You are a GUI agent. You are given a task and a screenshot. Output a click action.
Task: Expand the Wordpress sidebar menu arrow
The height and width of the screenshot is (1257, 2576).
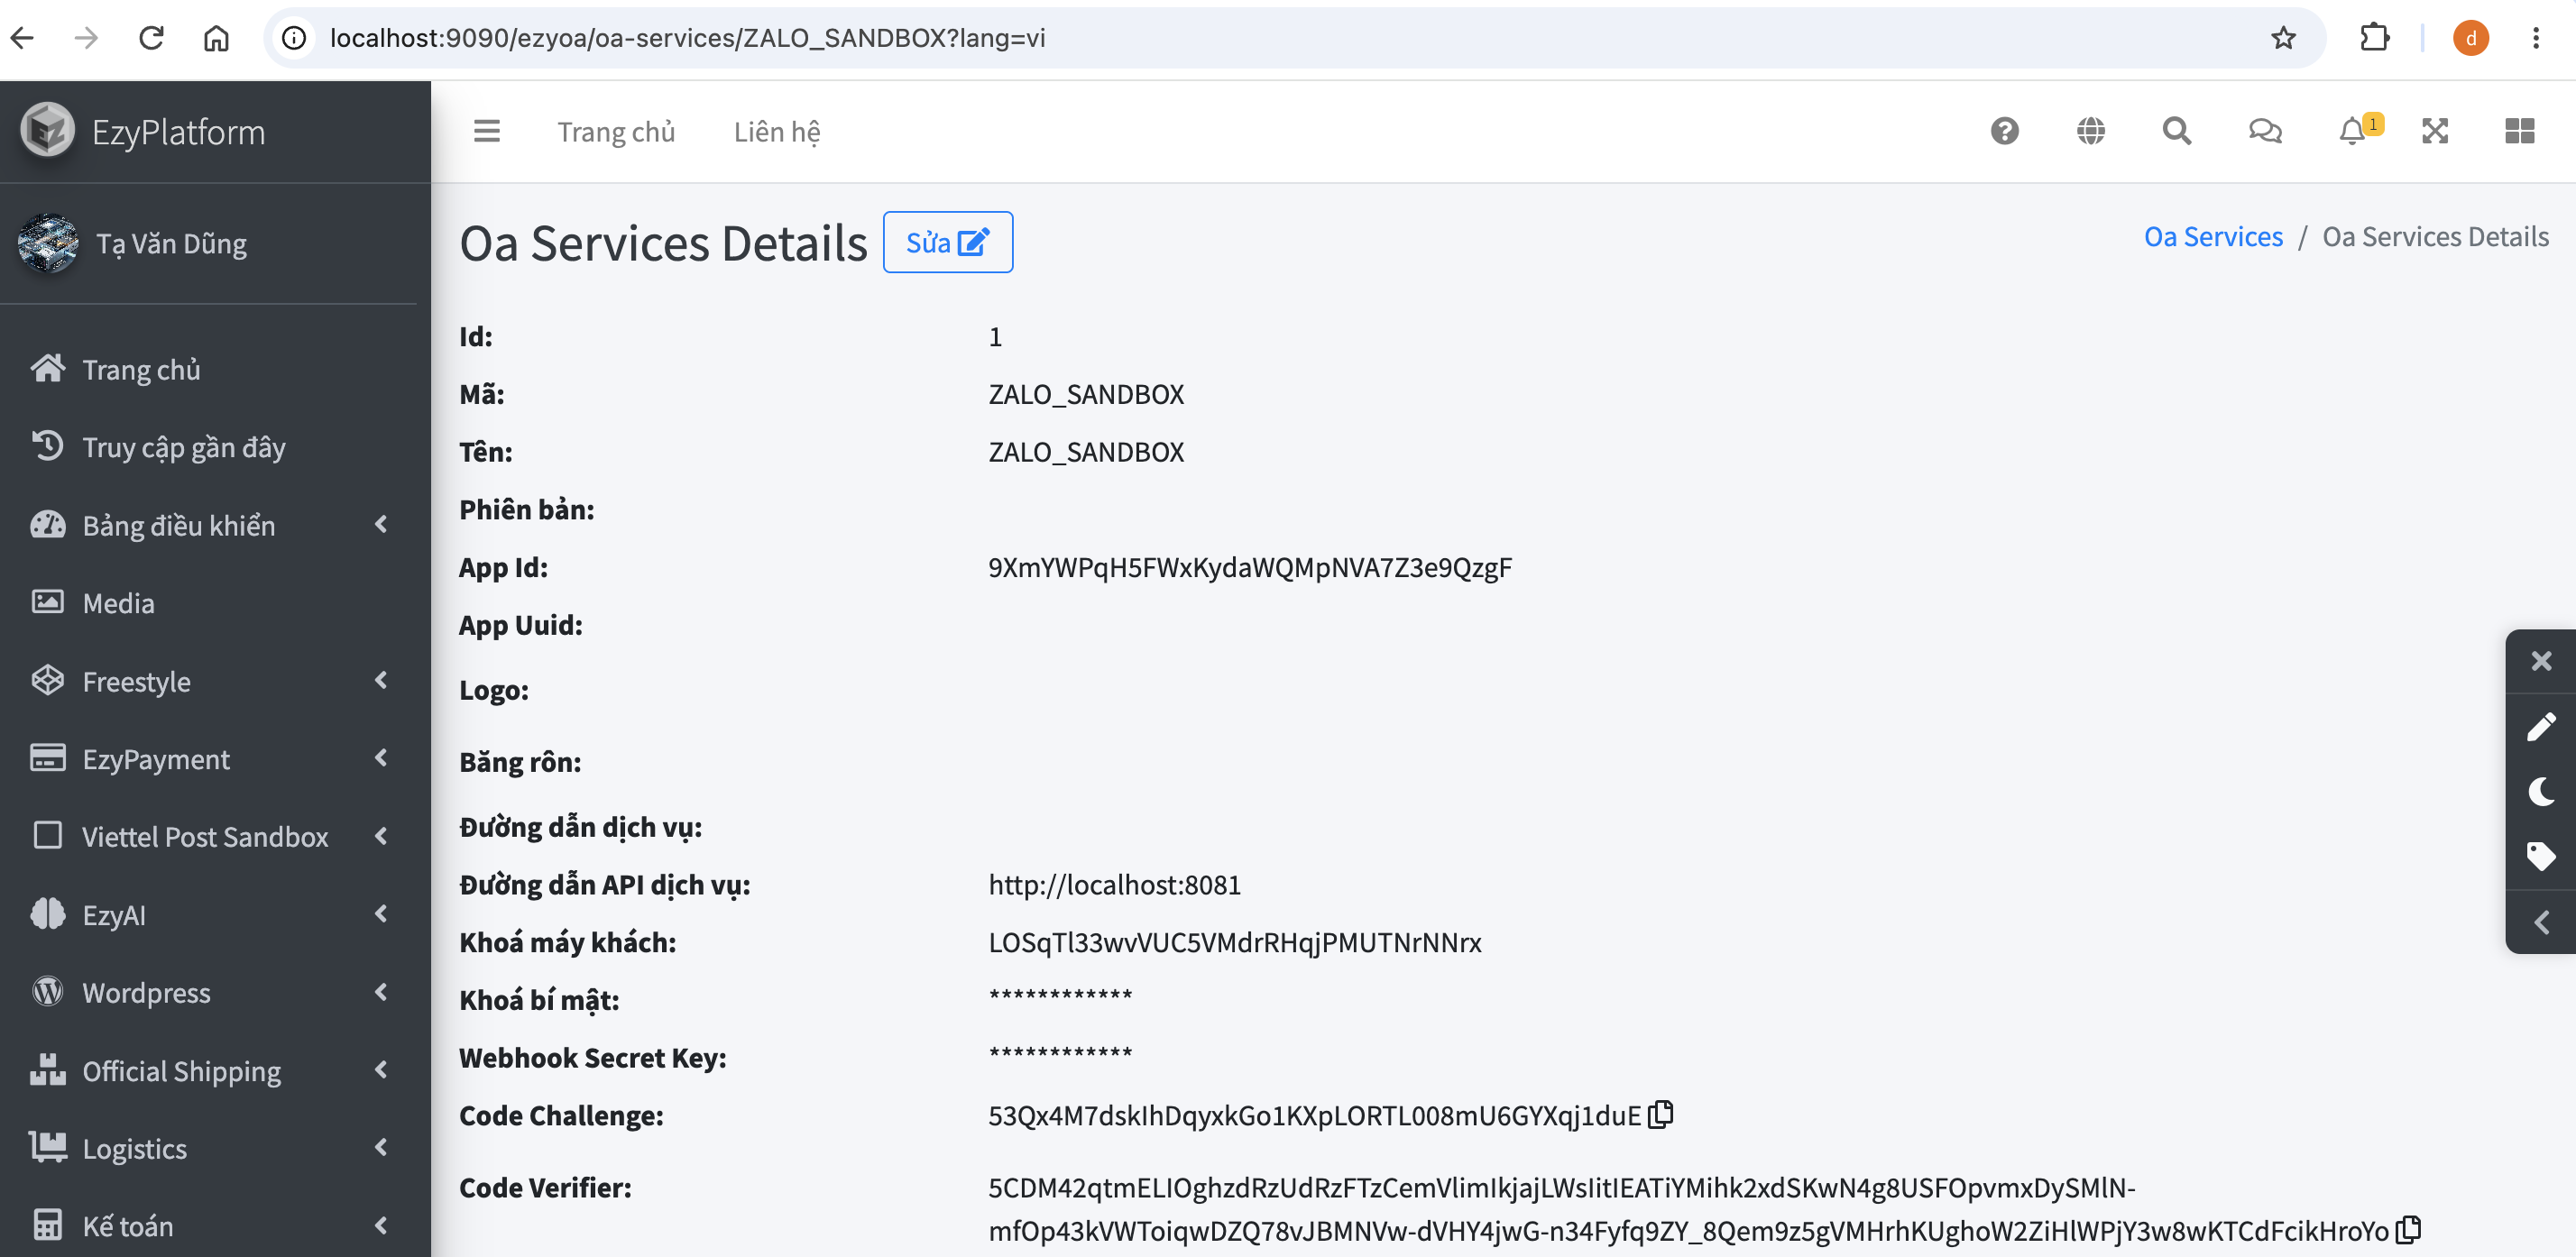click(x=381, y=992)
